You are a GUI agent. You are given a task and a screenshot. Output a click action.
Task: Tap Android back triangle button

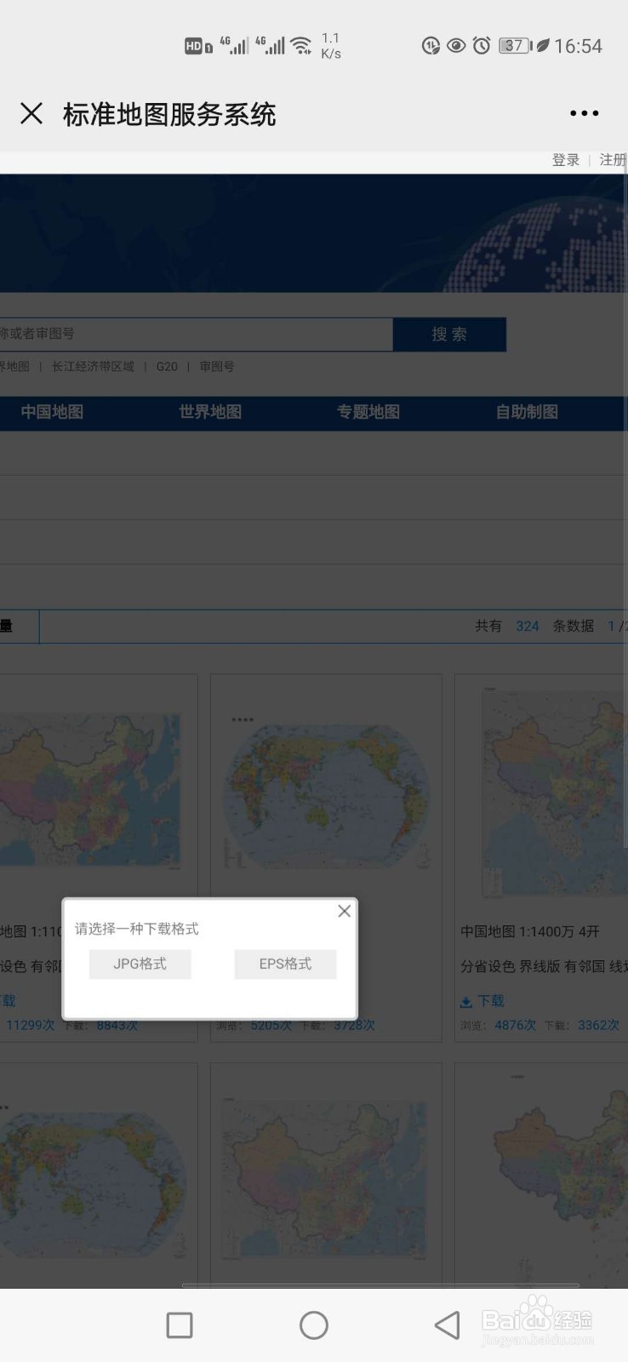[x=447, y=1325]
